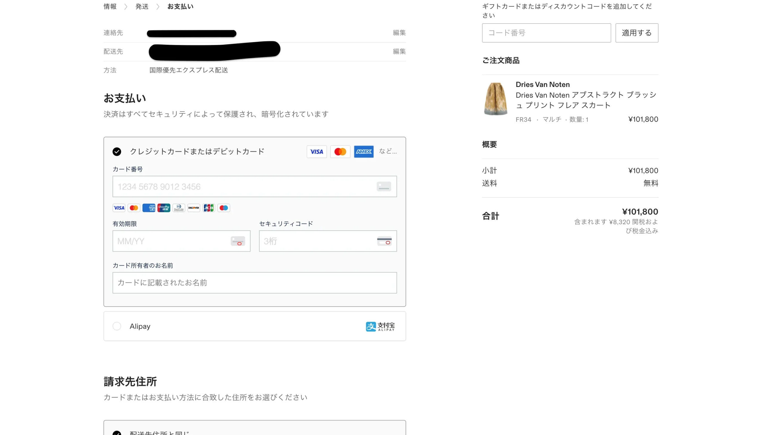Screen dimensions: 762x435
Task: Focus the 有効期限 MM/YY field
Action: tap(181, 241)
